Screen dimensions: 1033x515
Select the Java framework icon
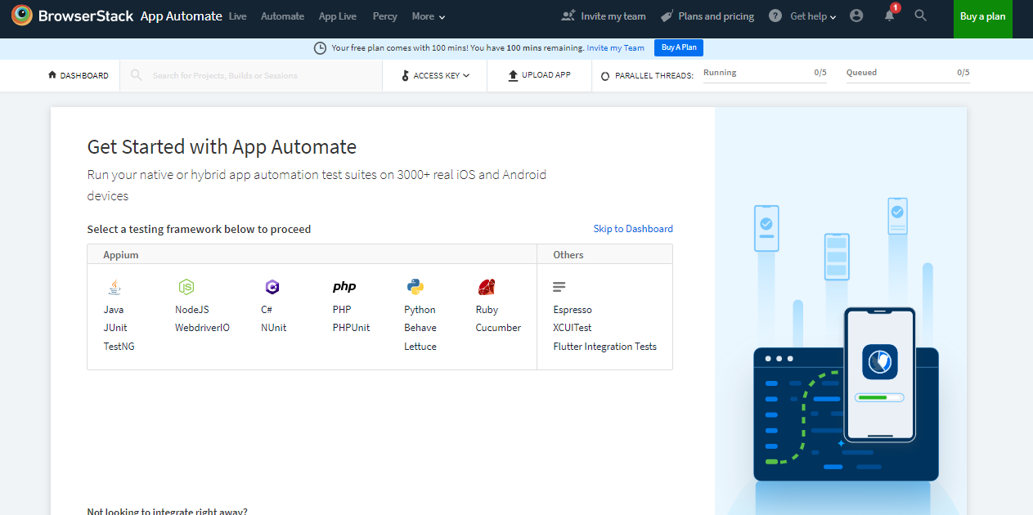(114, 287)
